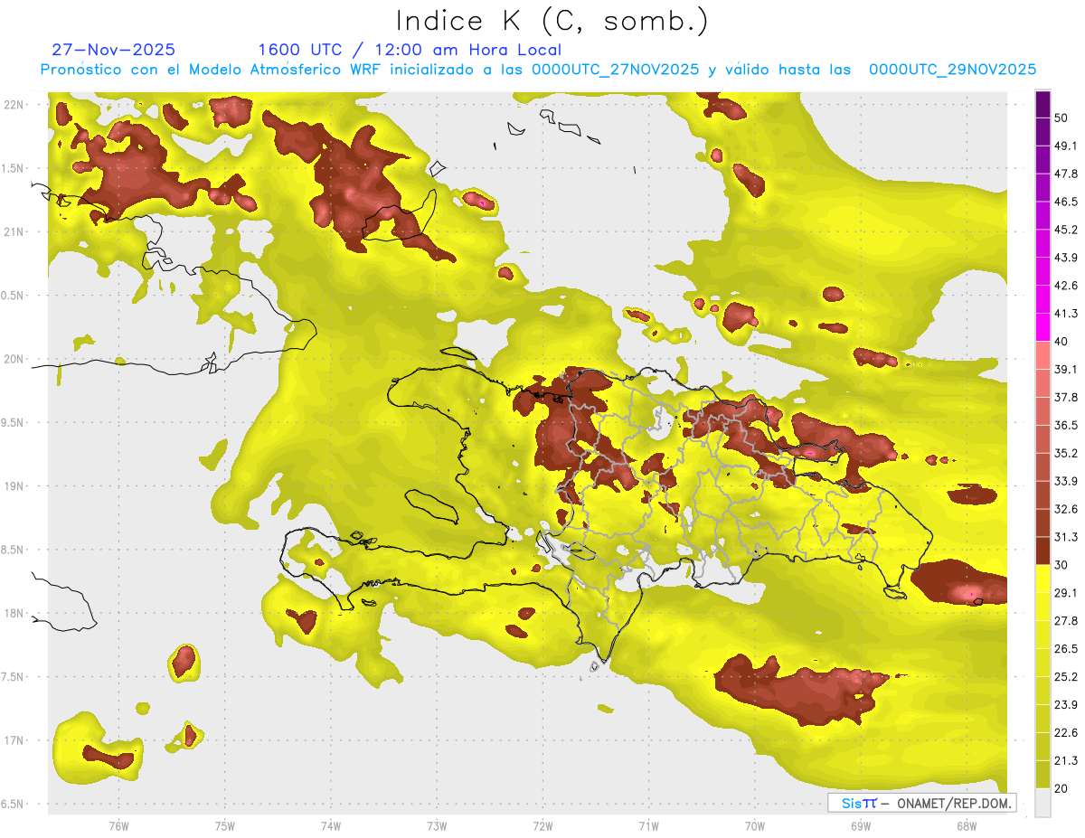Screen dimensions: 1085x838
Task: Click the "40" colorbar value
Action: coord(1061,342)
